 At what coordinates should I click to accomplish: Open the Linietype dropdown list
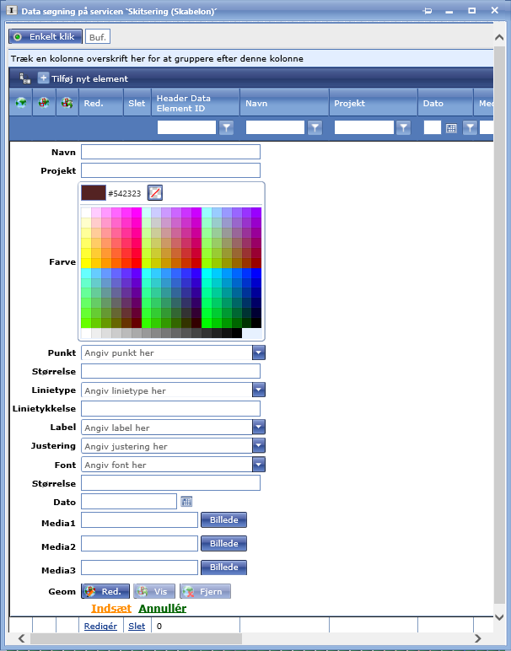coord(259,390)
